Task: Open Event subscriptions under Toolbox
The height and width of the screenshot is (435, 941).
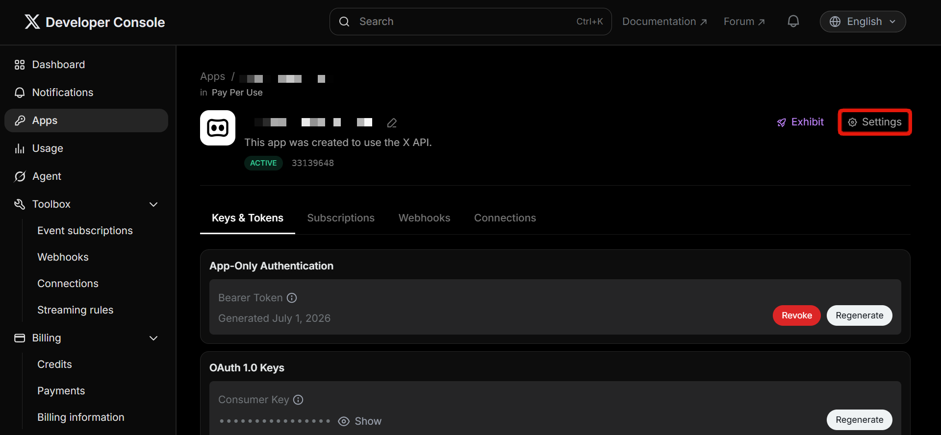Action: tap(85, 231)
